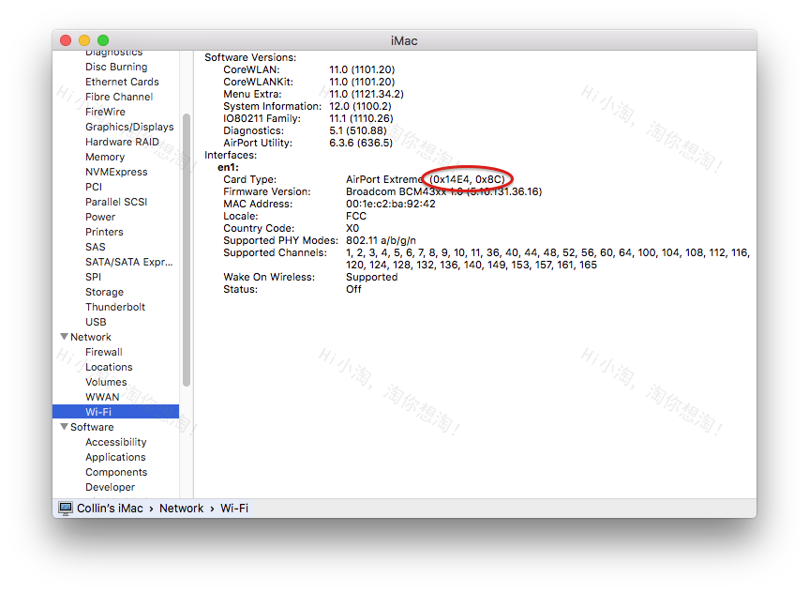Select USB in the hardware sidebar
This screenshot has height=593, width=809.
pyautogui.click(x=96, y=322)
